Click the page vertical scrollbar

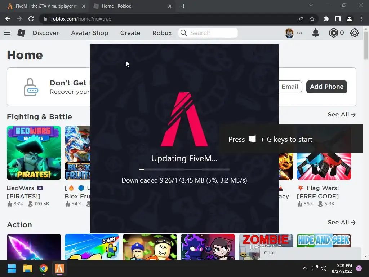366,45
